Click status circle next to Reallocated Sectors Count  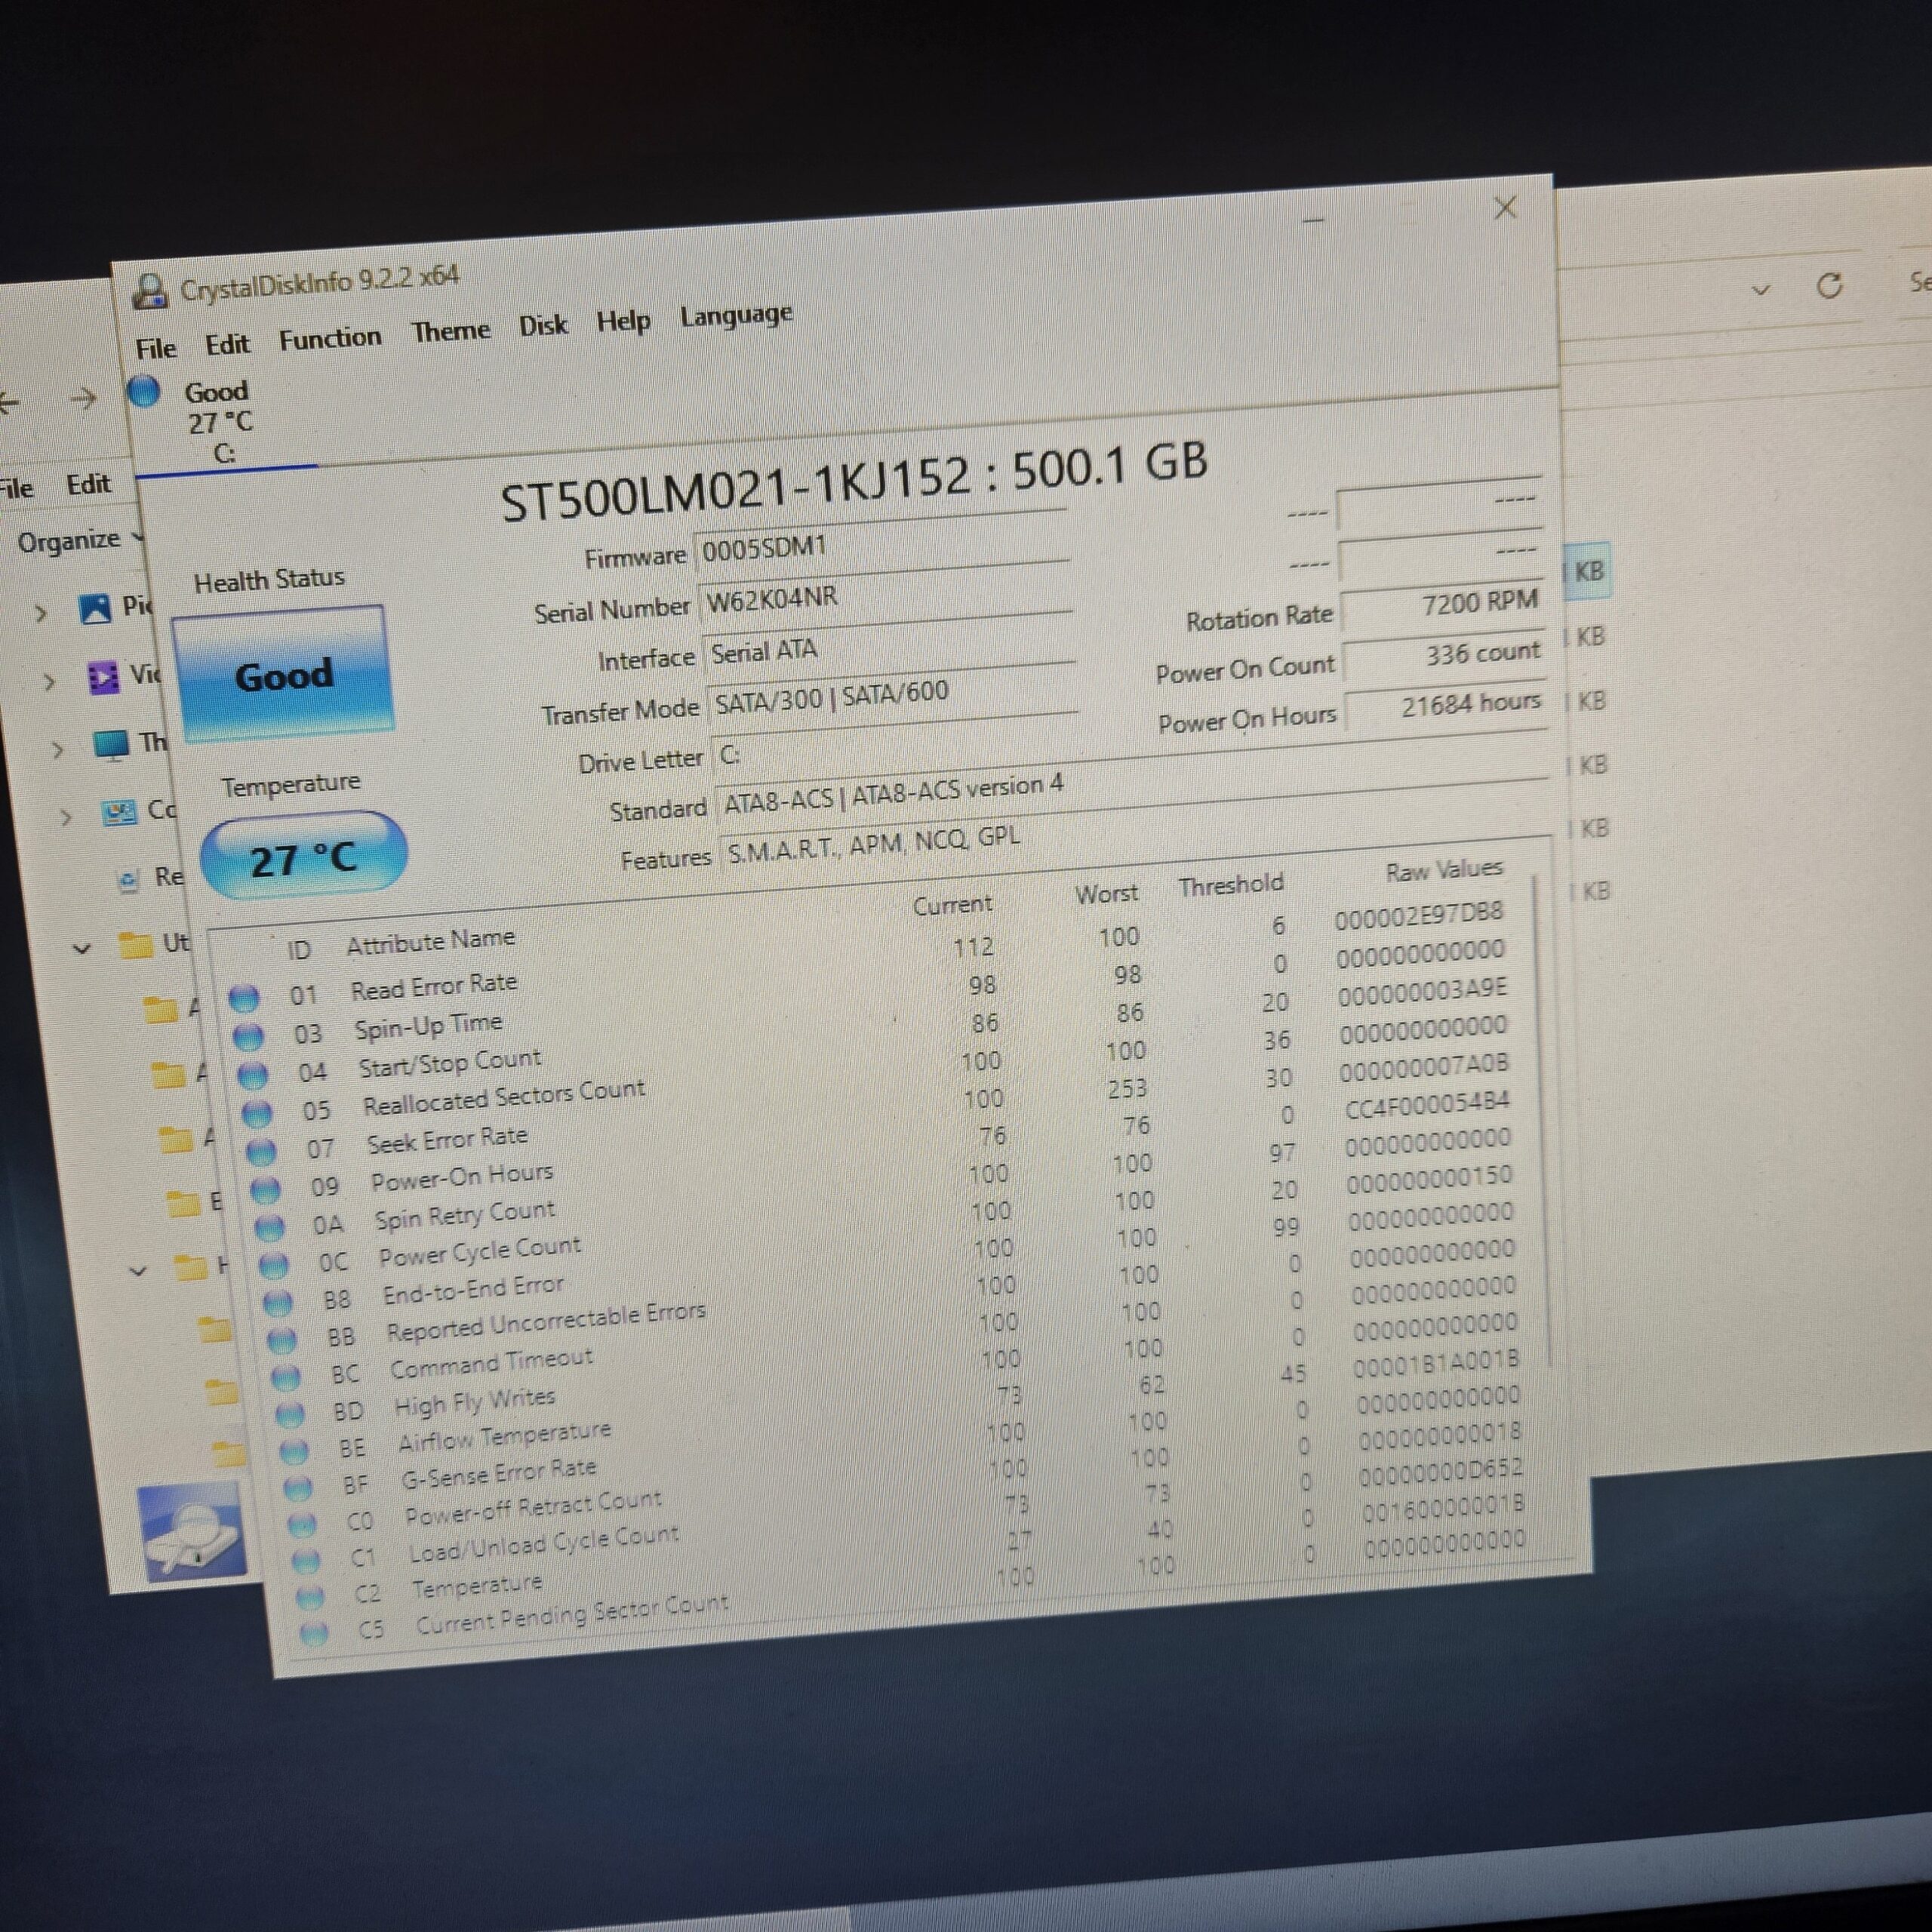click(x=257, y=1113)
